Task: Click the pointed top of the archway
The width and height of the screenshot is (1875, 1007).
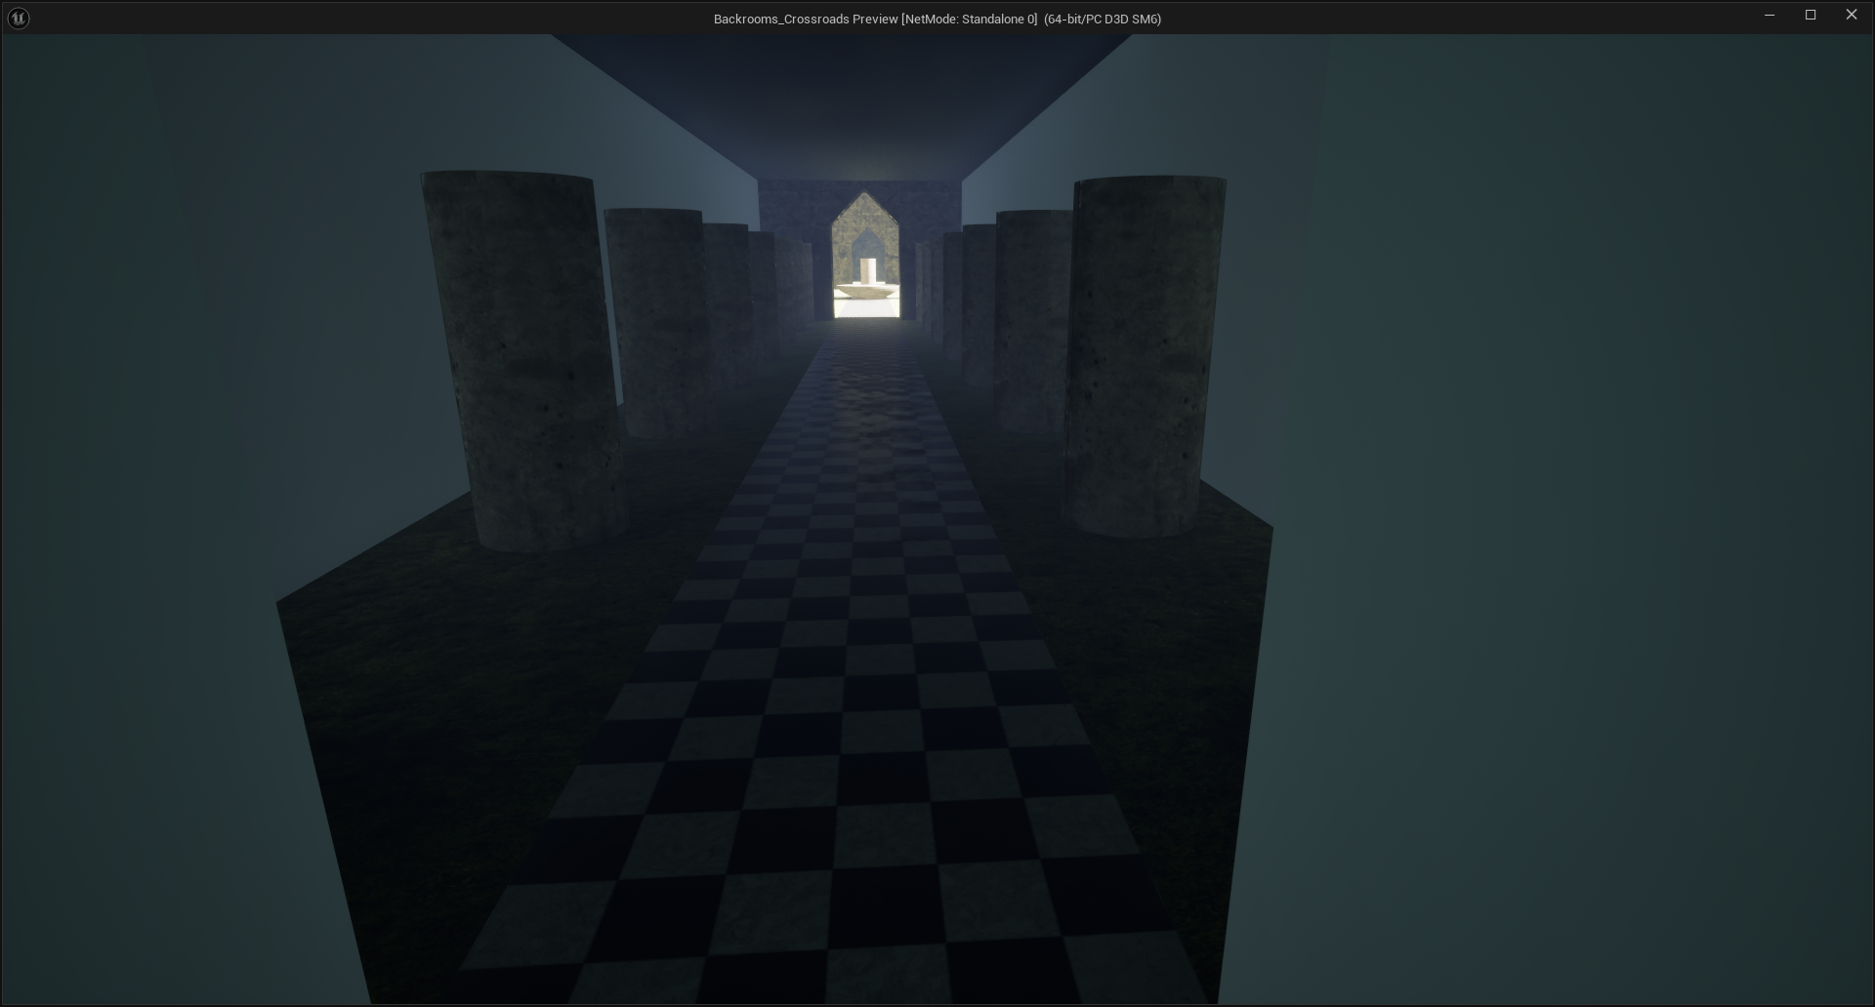Action: tap(864, 198)
